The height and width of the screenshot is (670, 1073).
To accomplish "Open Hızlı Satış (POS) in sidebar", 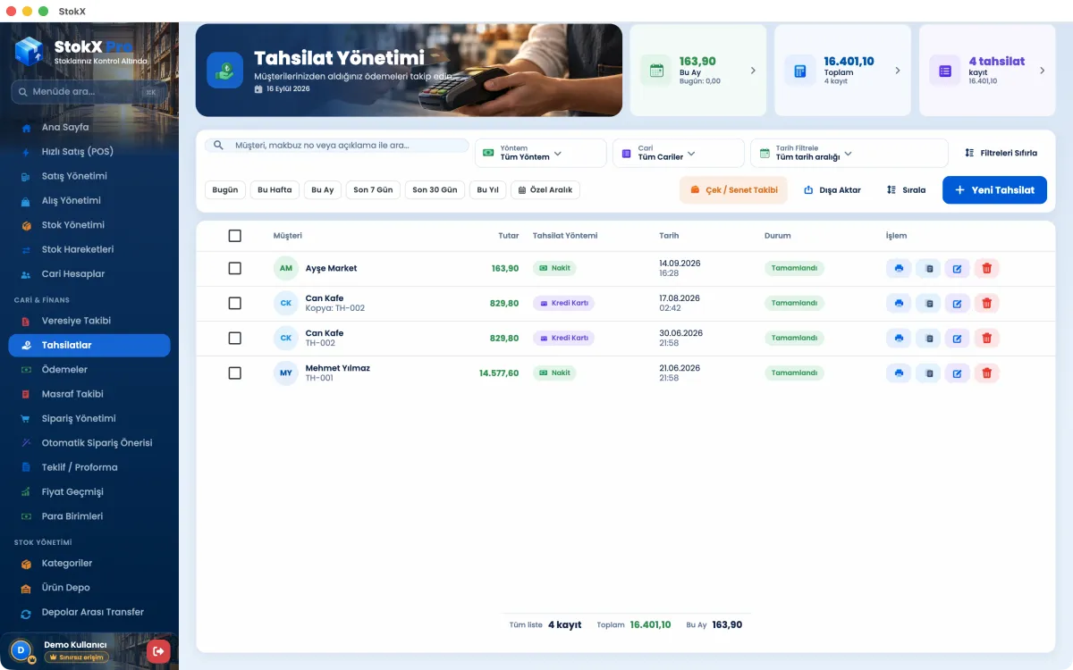I will (89, 152).
